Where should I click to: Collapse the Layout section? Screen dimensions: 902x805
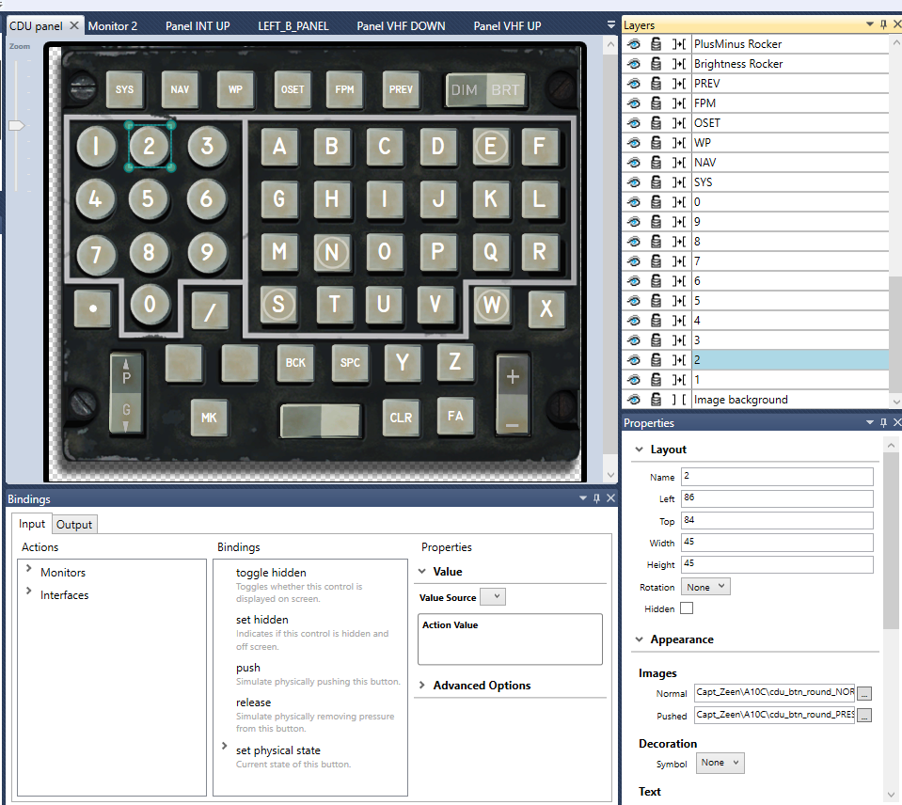point(639,450)
